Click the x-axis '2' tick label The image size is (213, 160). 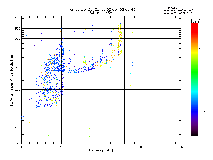tap(61, 147)
